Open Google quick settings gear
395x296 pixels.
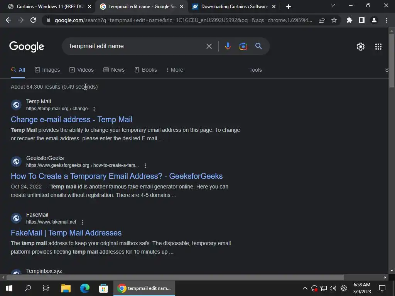tap(361, 47)
